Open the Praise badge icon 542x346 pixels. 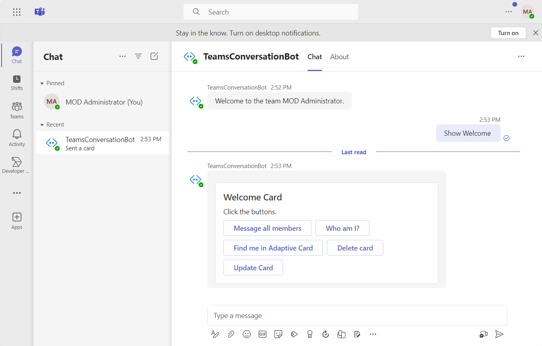click(x=310, y=334)
